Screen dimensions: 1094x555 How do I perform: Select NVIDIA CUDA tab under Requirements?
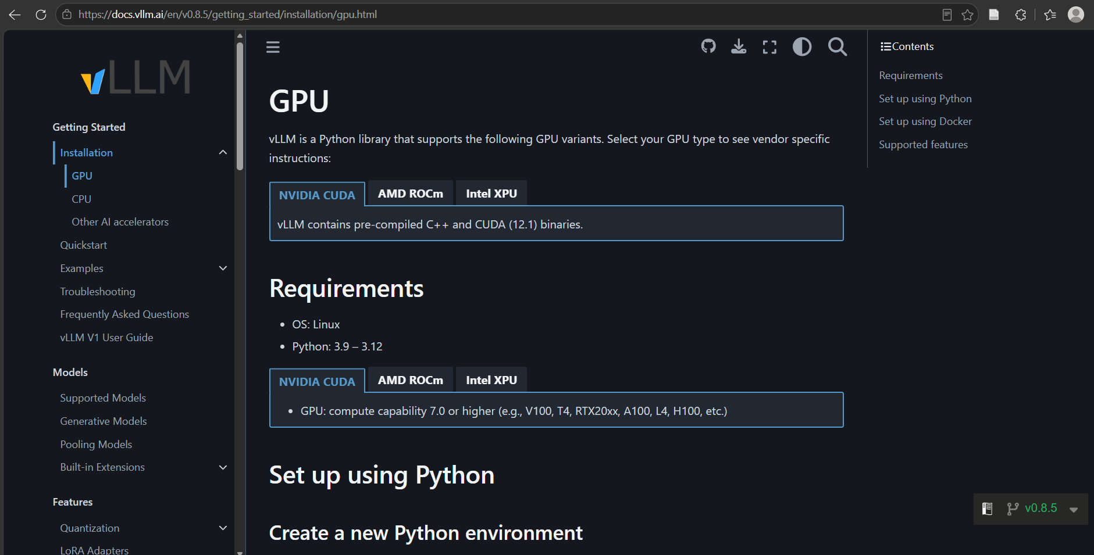tap(317, 381)
